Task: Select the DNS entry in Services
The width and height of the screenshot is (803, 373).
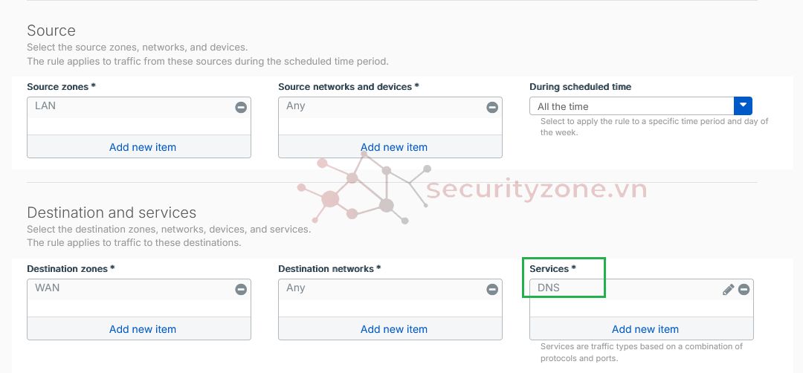Action: point(549,288)
